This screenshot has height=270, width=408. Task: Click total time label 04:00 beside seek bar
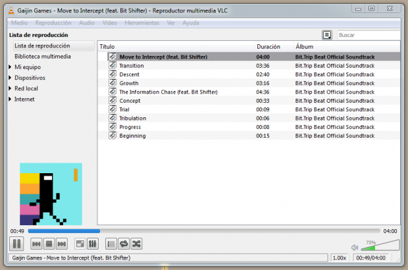(x=390, y=231)
